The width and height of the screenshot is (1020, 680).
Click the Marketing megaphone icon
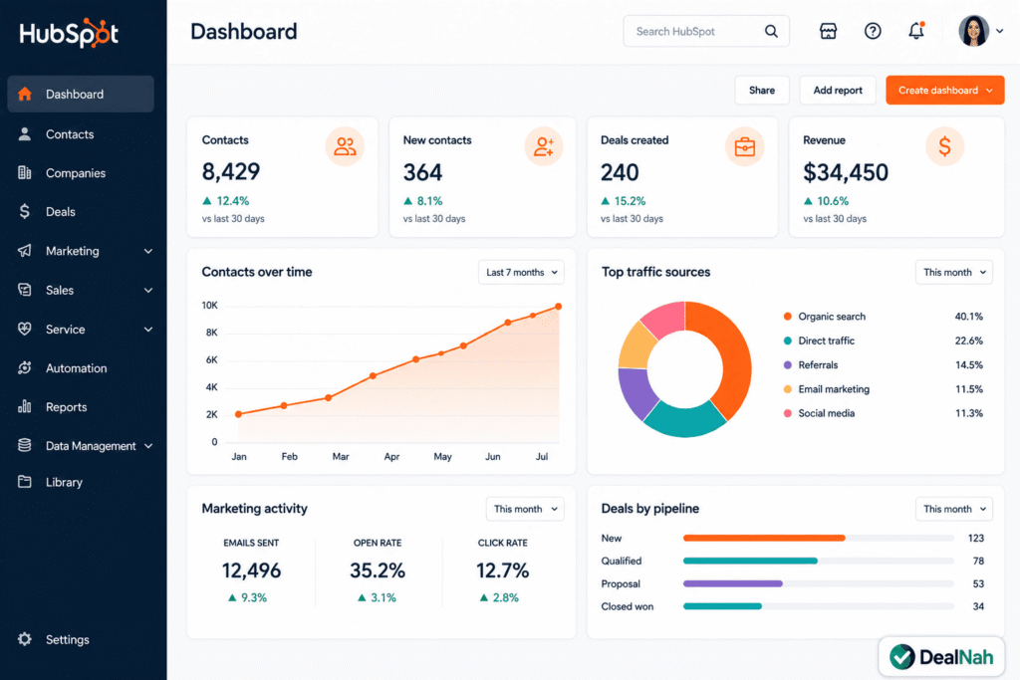25,251
